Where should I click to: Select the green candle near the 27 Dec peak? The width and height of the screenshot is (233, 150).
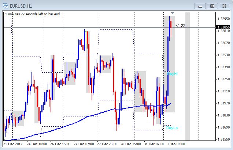pyautogui.click(x=86, y=39)
